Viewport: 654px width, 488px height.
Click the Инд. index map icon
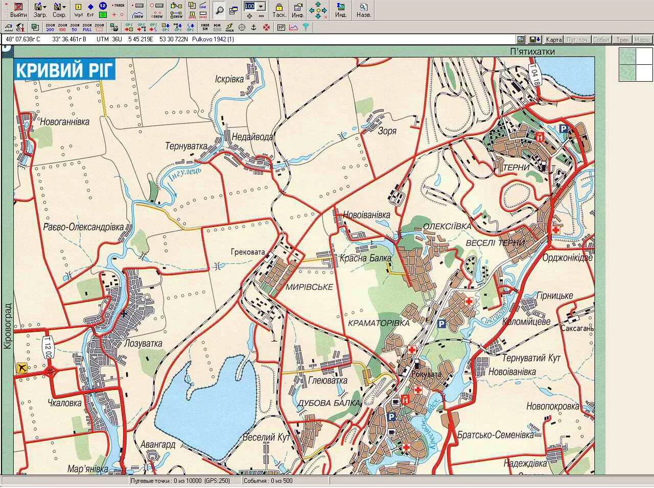click(341, 10)
